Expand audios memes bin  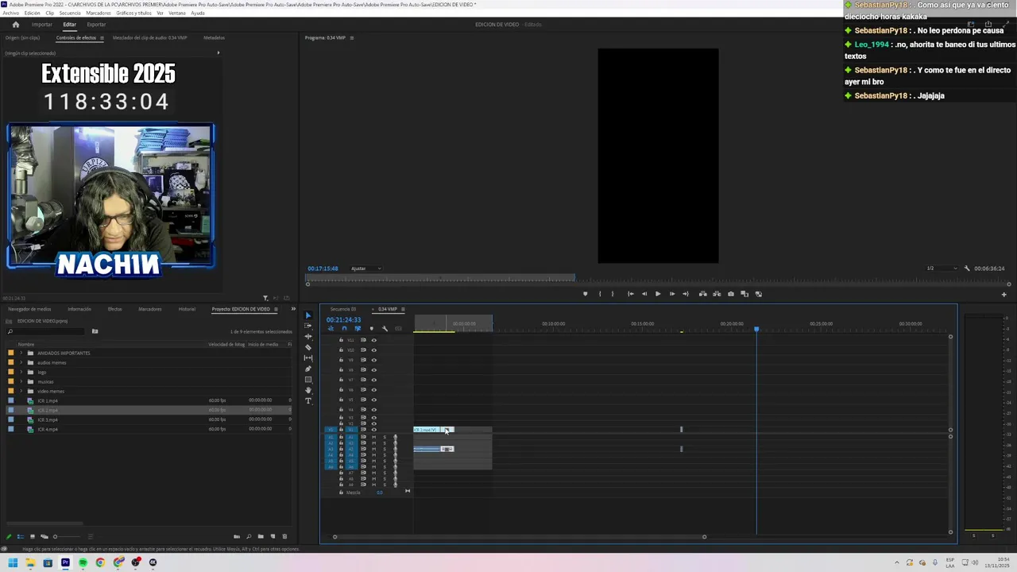coord(21,362)
